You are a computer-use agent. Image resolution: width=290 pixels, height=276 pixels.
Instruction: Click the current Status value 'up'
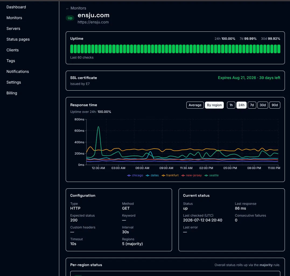185,209
